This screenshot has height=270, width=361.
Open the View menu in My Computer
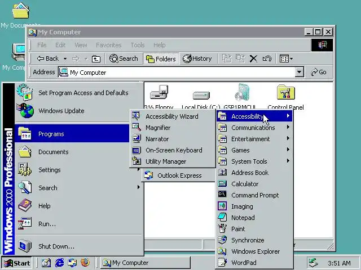coord(81,45)
